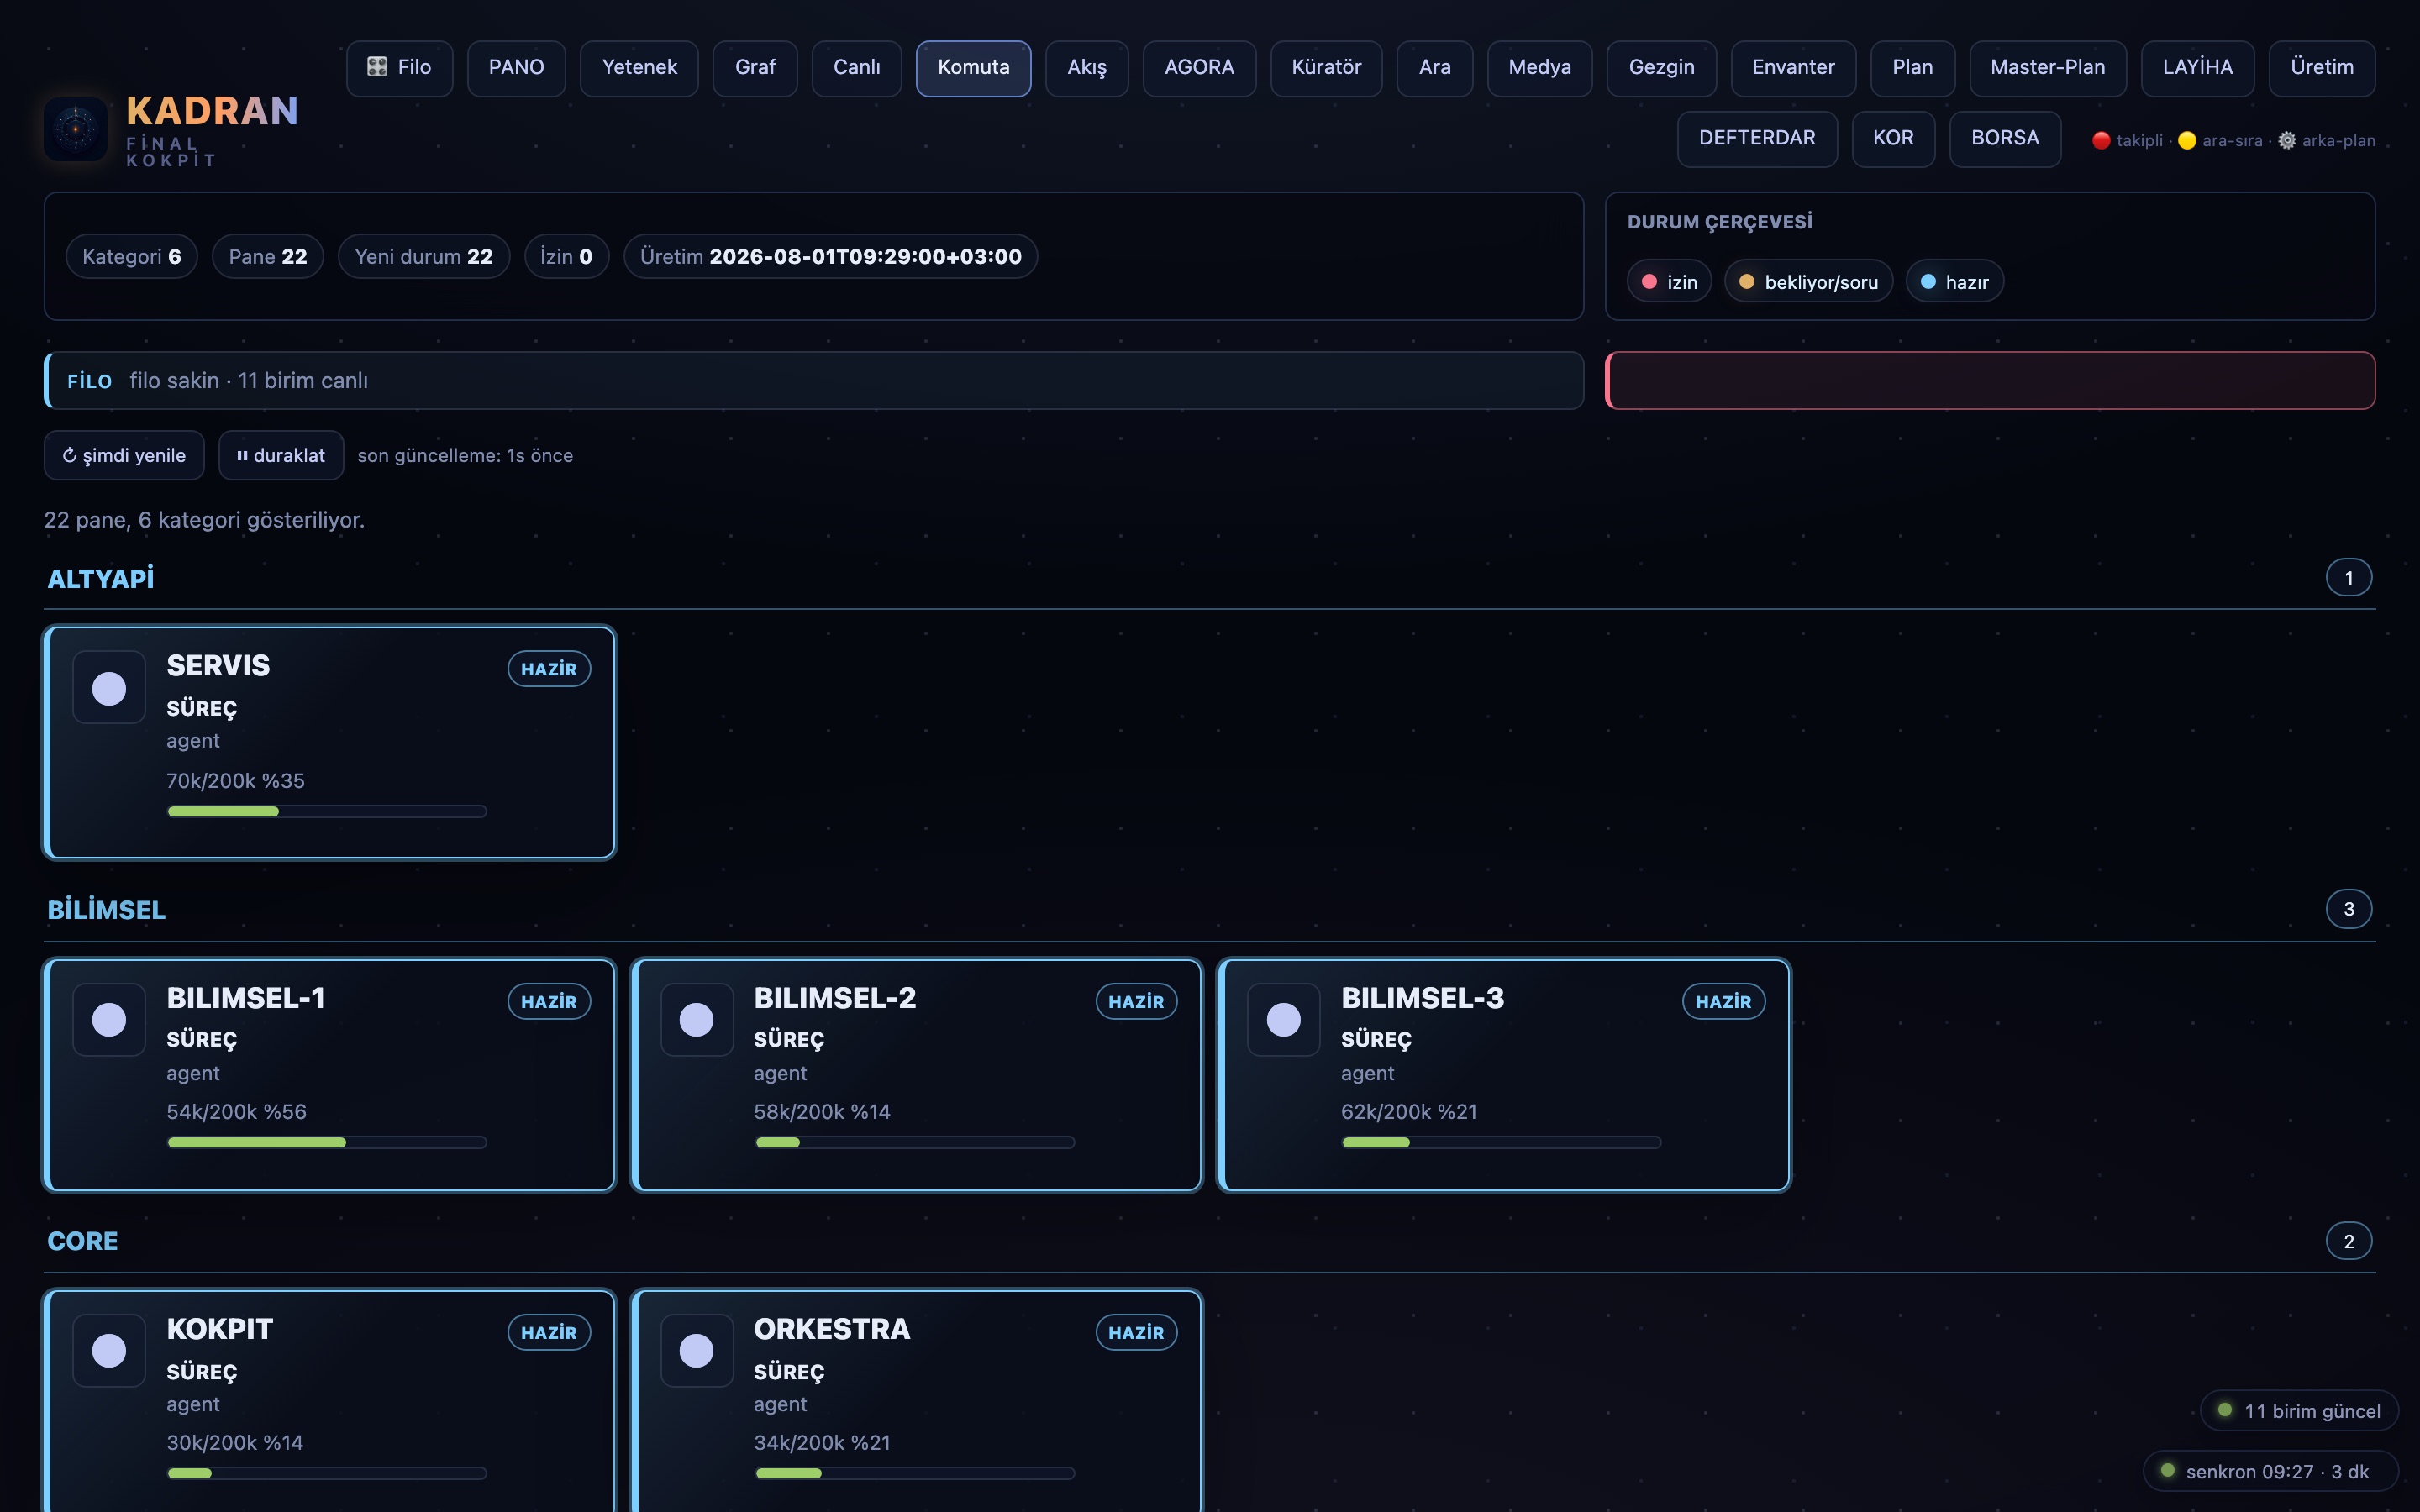Click the BILIMSEL-1 54k/200k progress bar
Image resolution: width=2420 pixels, height=1512 pixels.
pyautogui.click(x=327, y=1142)
